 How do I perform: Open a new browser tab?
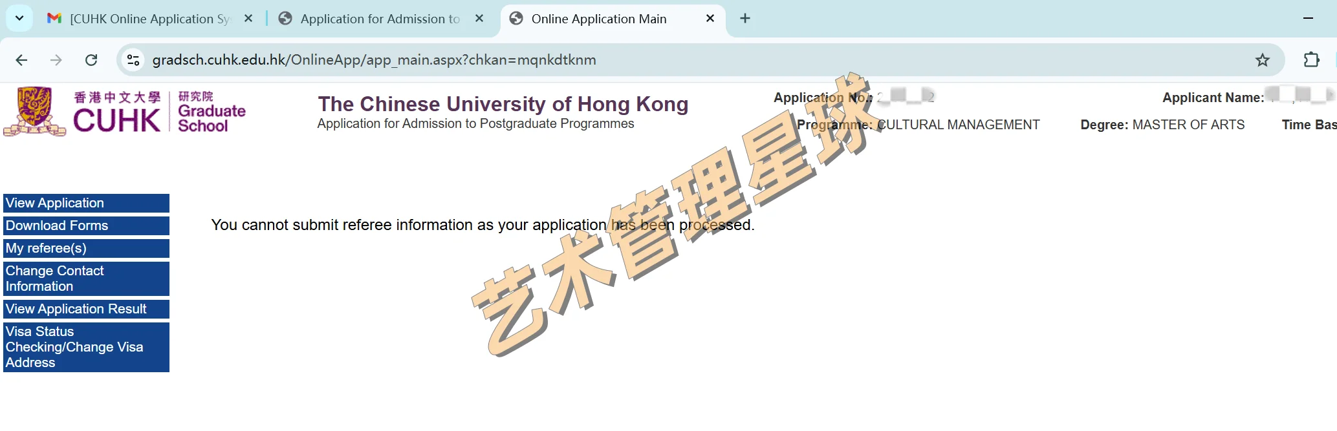[745, 19]
